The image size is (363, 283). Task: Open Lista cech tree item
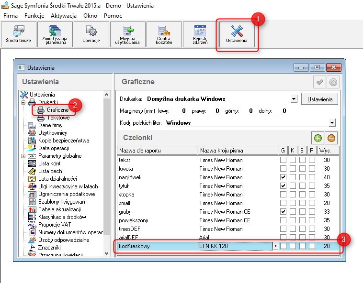(50, 171)
